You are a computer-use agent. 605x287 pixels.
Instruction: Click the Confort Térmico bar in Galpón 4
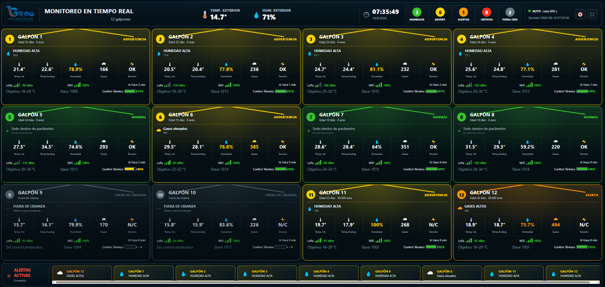coord(582,91)
